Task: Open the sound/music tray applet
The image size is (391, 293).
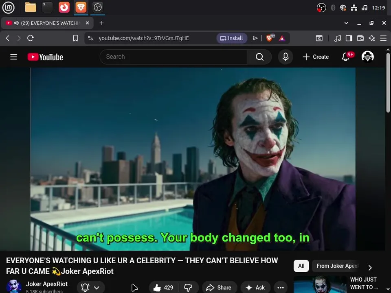Action: 364,8
